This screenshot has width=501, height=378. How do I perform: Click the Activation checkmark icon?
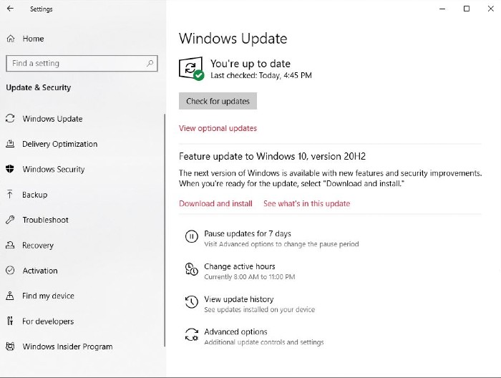point(10,271)
